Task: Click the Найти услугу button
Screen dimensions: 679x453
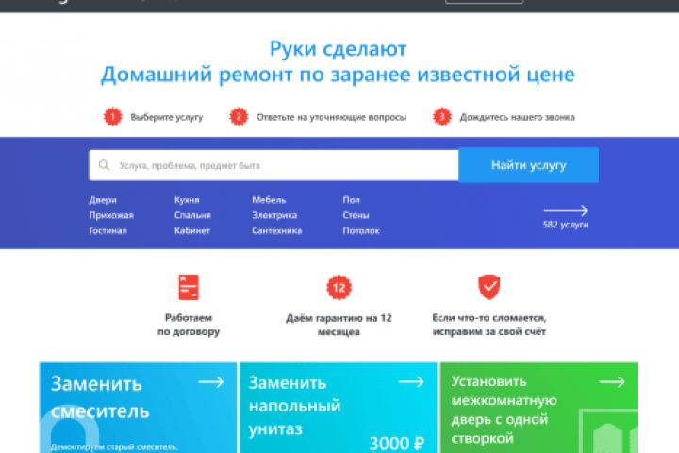Action: click(x=529, y=165)
